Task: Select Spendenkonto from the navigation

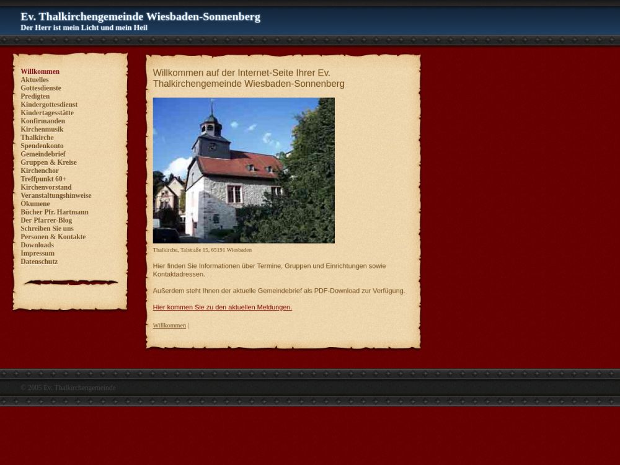Action: (x=42, y=146)
